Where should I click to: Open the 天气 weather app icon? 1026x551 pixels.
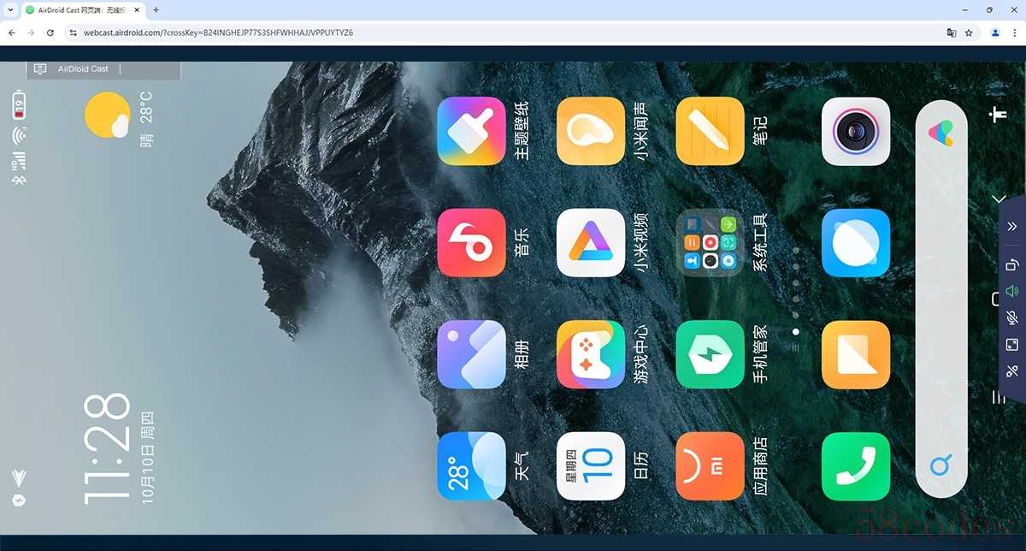[x=471, y=466]
